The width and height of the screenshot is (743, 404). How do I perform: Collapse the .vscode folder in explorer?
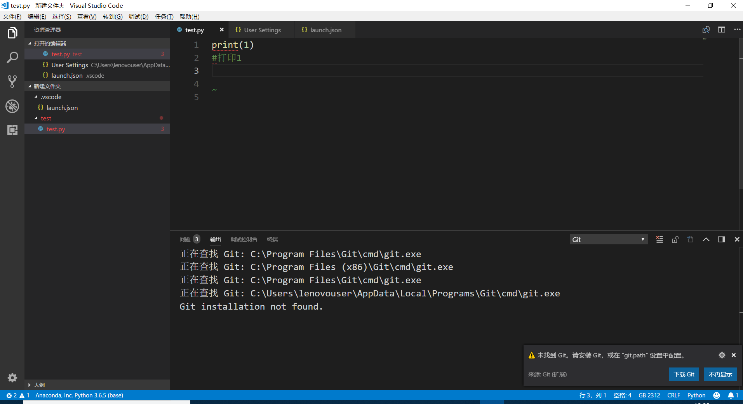point(37,97)
